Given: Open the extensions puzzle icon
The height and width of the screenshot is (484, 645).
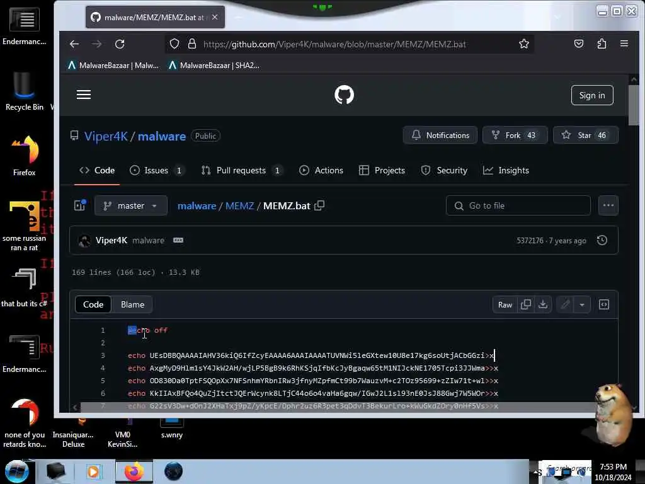Looking at the screenshot, I should [602, 43].
